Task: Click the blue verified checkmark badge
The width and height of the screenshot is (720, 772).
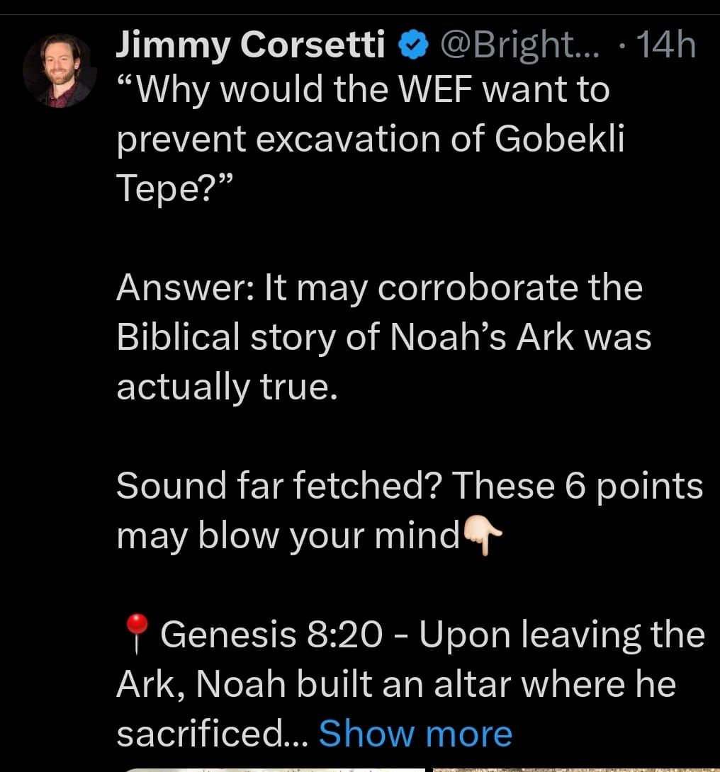Action: [x=414, y=47]
